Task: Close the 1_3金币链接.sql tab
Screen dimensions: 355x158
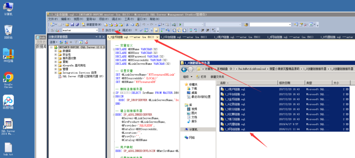Action: (x=157, y=37)
